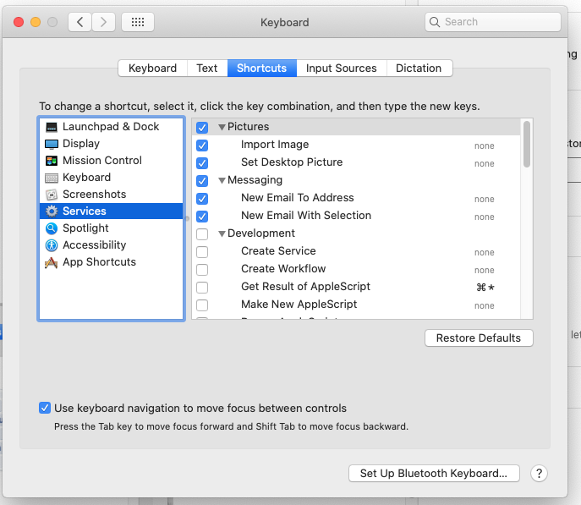Click the Accessibility category icon

52,245
